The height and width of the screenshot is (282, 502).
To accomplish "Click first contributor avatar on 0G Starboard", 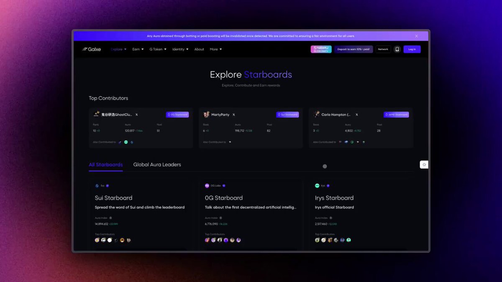I will (x=207, y=240).
